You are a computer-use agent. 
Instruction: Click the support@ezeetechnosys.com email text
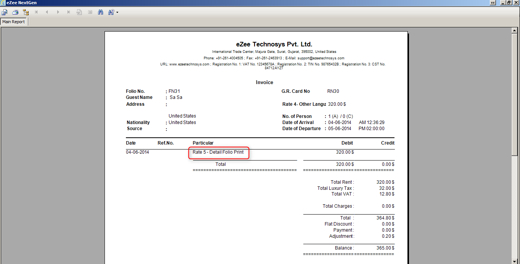point(321,58)
